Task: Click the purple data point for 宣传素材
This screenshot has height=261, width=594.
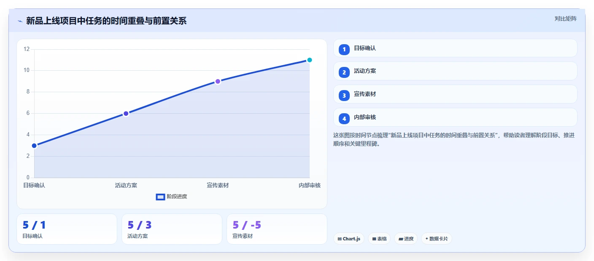Action: (218, 81)
